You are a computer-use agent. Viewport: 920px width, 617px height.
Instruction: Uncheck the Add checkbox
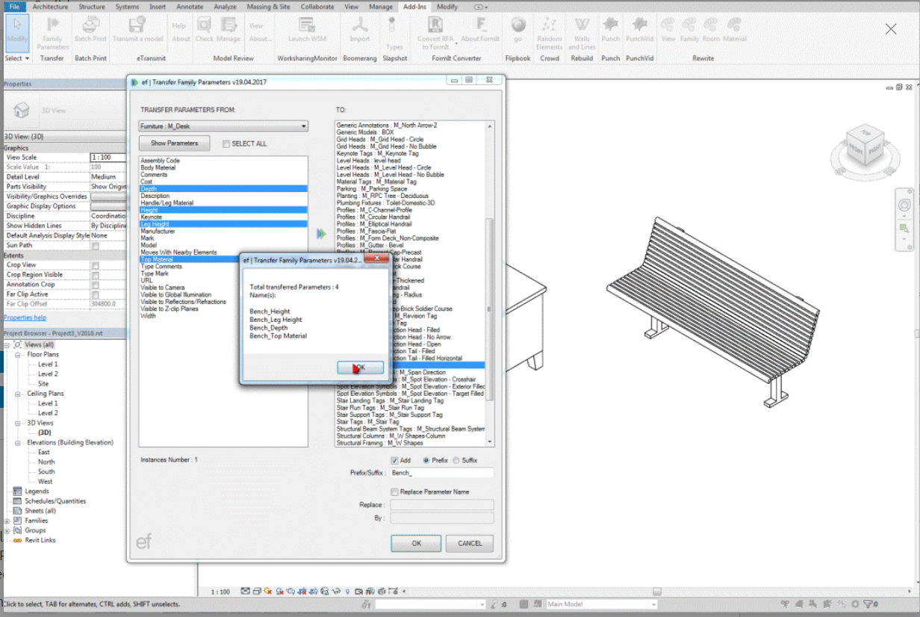395,461
